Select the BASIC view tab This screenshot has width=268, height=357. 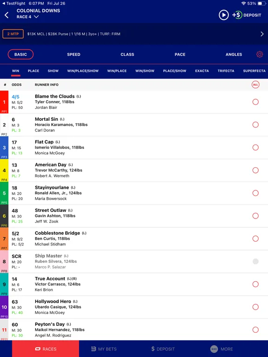coord(20,54)
